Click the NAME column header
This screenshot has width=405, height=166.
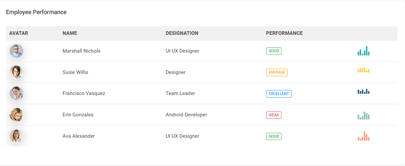[70, 33]
